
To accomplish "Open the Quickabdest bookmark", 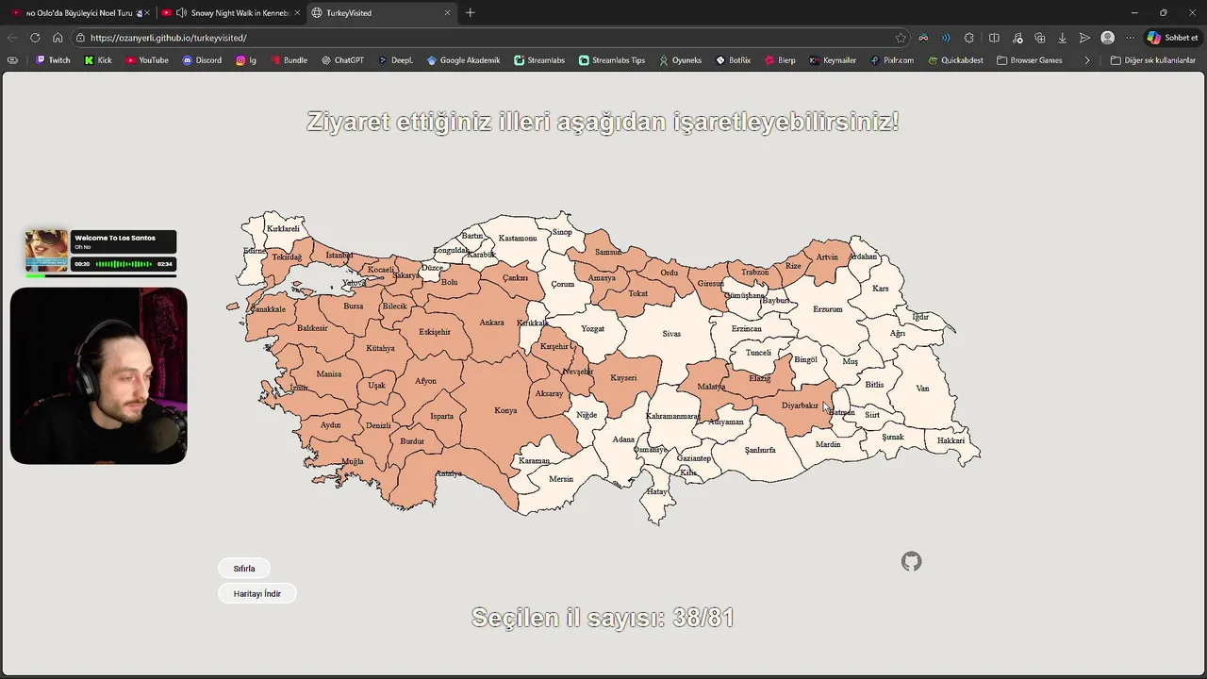I will click(x=955, y=60).
